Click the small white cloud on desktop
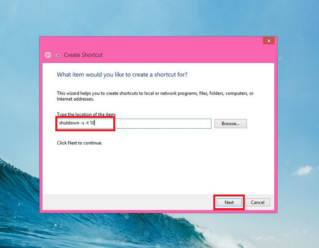This screenshot has height=248, width=319. [303, 169]
